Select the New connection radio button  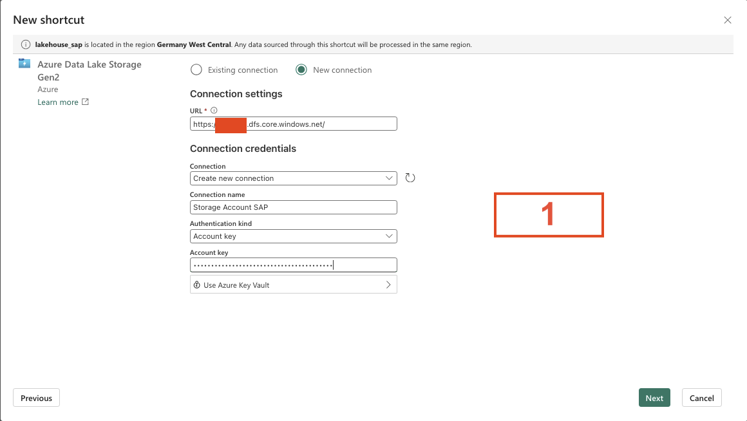(301, 70)
